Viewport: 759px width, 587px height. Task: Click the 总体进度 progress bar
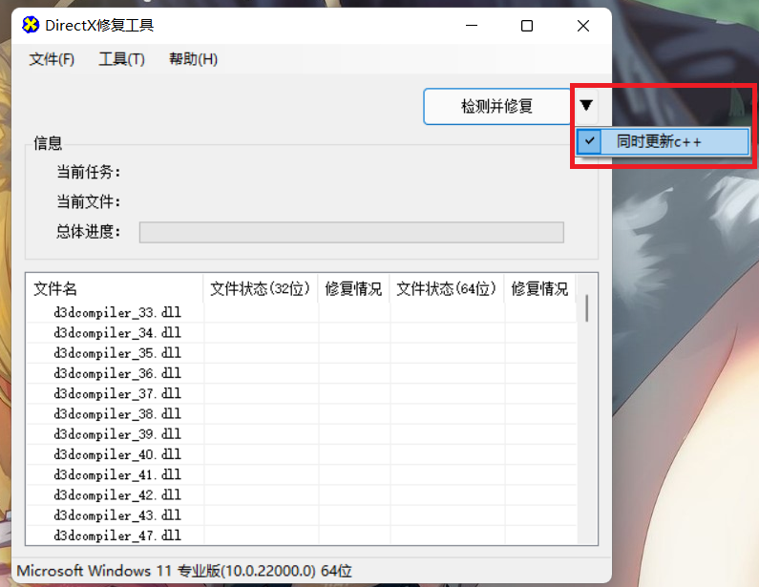351,232
